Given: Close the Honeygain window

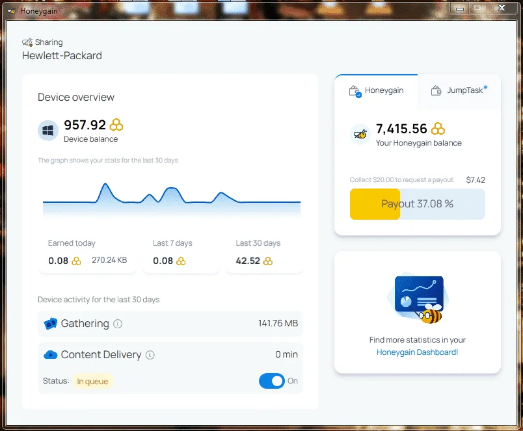Looking at the screenshot, I should [x=502, y=8].
